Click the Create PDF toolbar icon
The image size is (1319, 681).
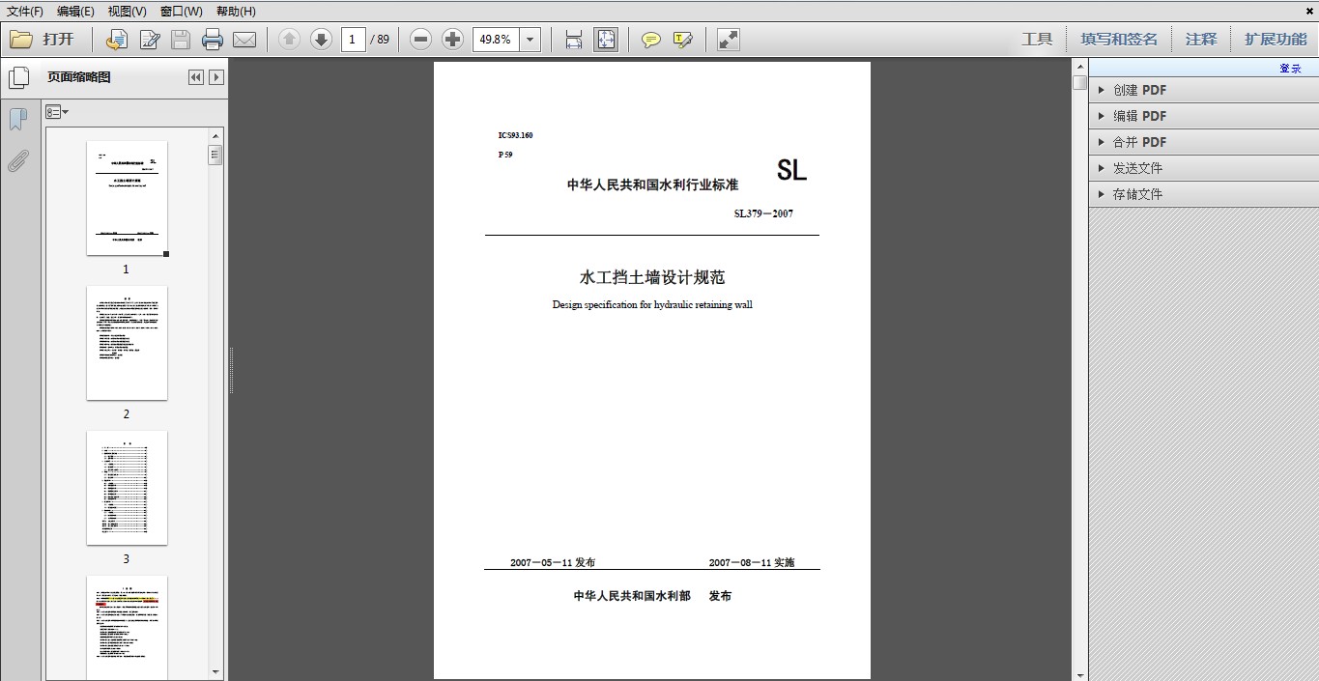117,40
